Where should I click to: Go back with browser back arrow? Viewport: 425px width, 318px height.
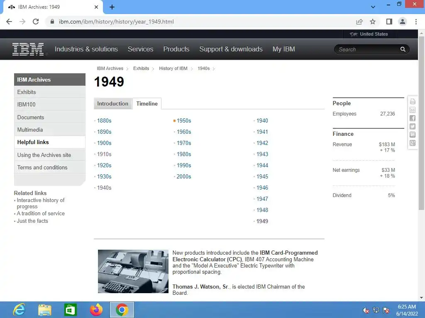pyautogui.click(x=9, y=22)
